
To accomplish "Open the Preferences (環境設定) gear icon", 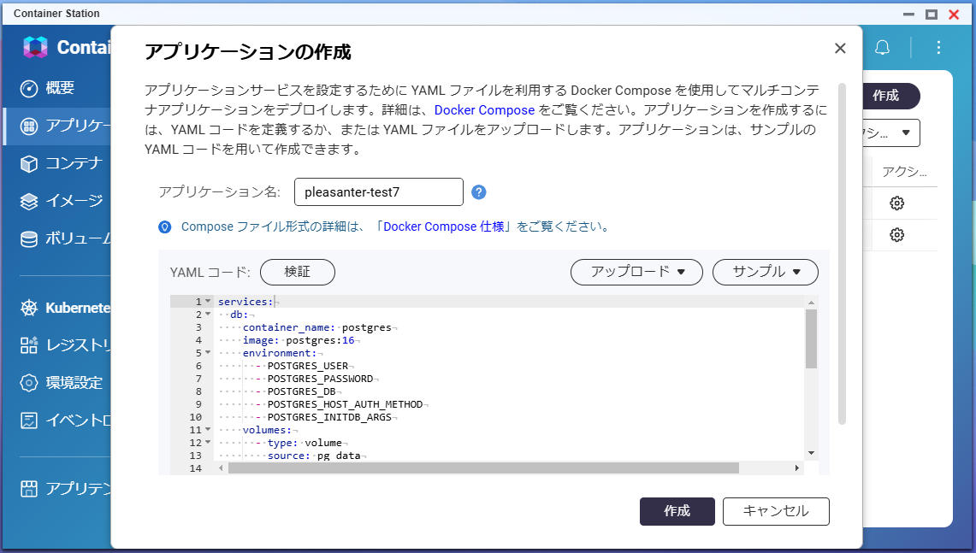I will 28,383.
